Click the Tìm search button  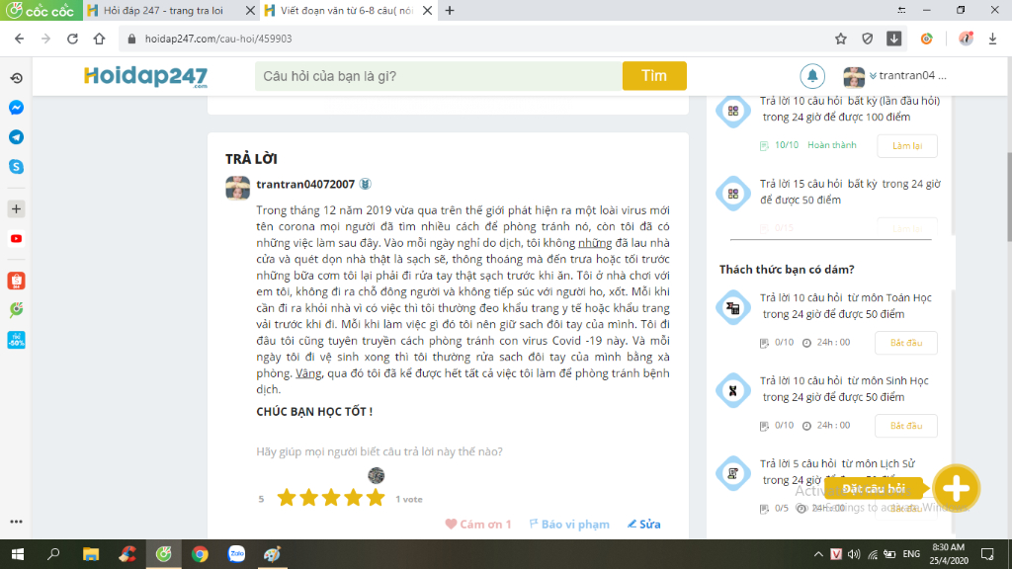654,76
